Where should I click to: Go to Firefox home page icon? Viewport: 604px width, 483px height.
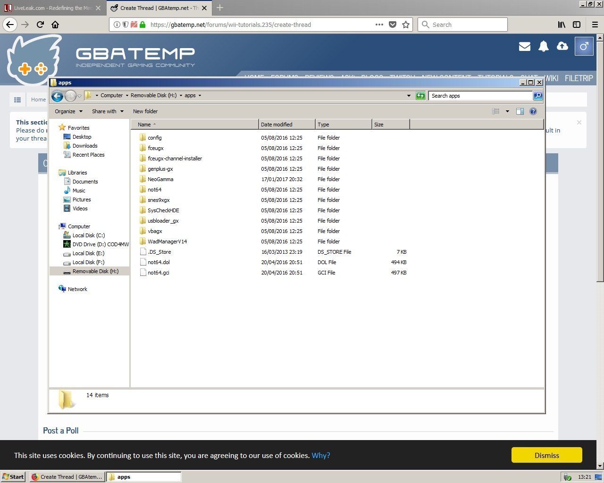[55, 25]
